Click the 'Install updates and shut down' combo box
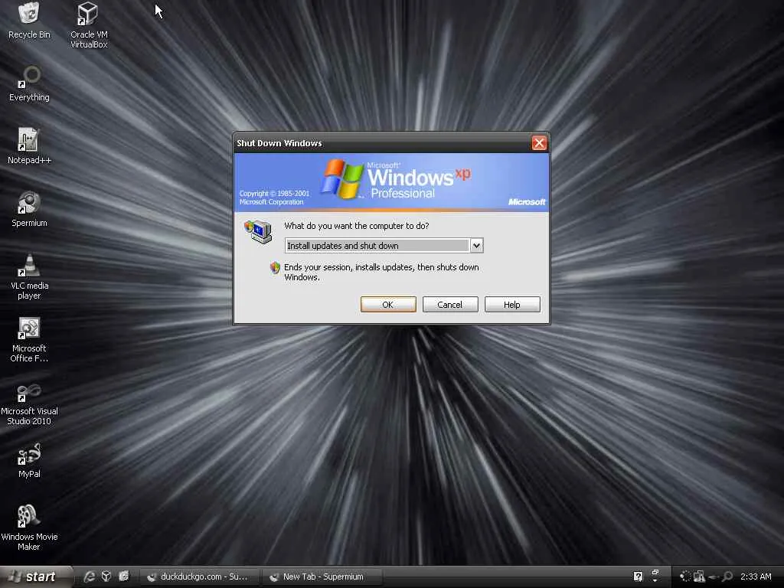Screen dimensions: 784x588 (384, 246)
